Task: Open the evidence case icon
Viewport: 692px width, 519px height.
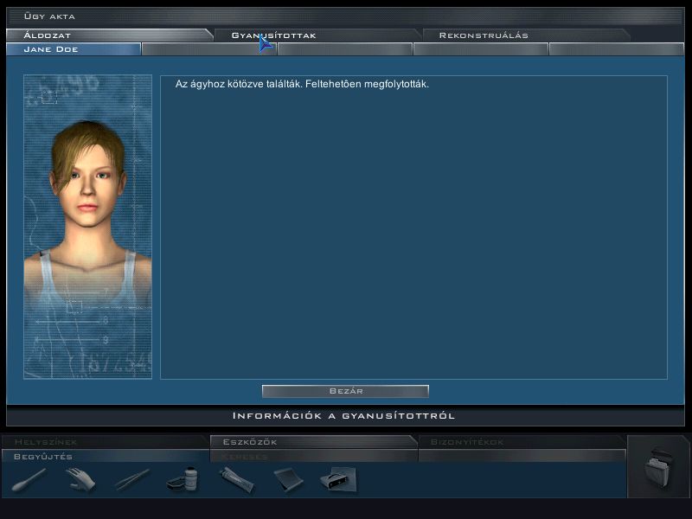Action: click(658, 469)
